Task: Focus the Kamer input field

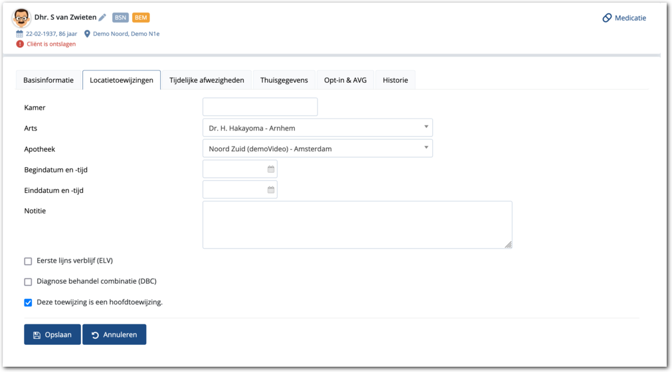Action: [260, 107]
